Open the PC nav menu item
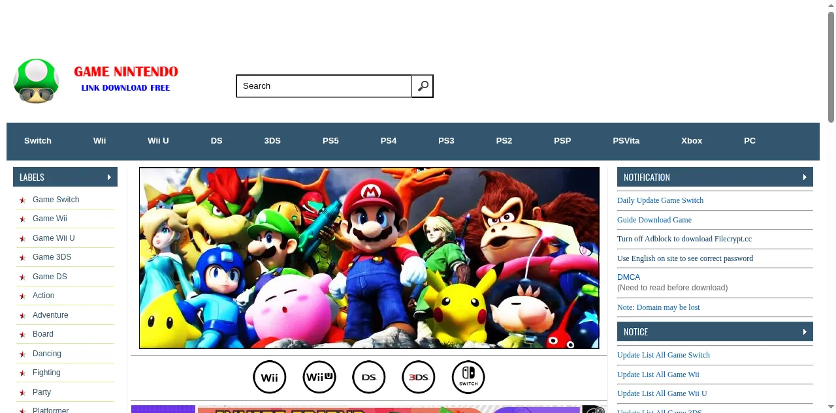Image resolution: width=836 pixels, height=413 pixels. coord(750,141)
